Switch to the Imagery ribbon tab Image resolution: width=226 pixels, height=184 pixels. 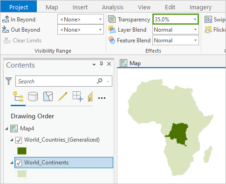pyautogui.click(x=200, y=7)
